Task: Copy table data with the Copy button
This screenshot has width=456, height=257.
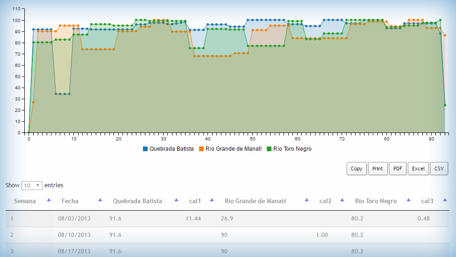Action: point(356,169)
